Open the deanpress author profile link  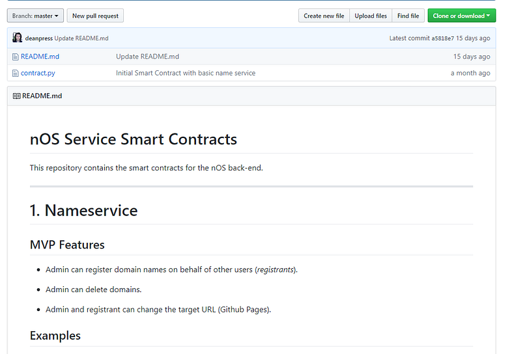pyautogui.click(x=38, y=38)
